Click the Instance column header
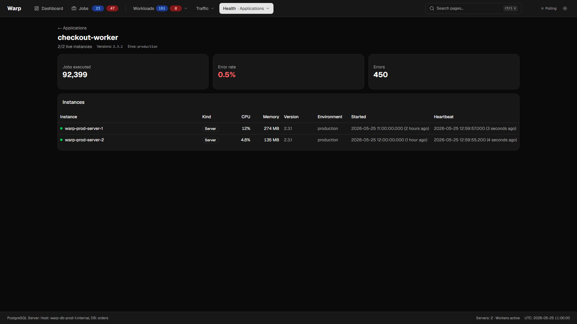The width and height of the screenshot is (577, 324). pyautogui.click(x=69, y=117)
